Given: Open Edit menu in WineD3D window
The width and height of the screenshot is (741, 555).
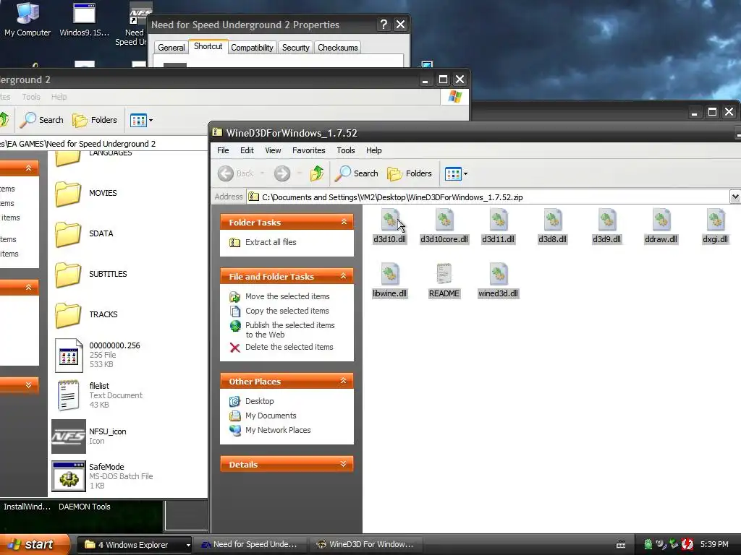Looking at the screenshot, I should tap(247, 150).
